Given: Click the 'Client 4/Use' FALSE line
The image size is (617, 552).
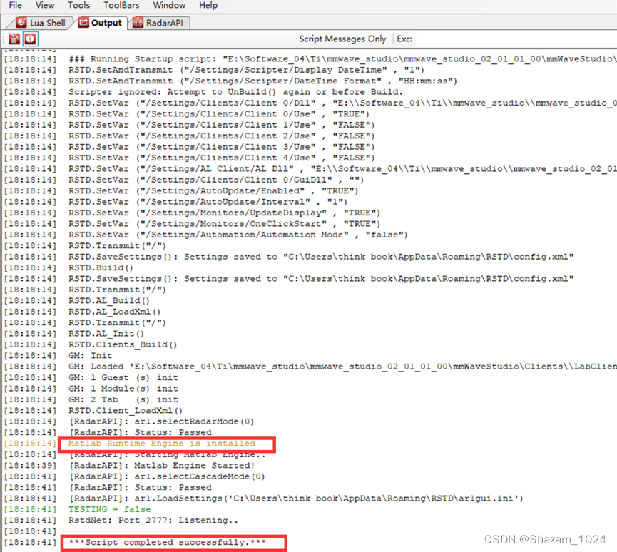Looking at the screenshot, I should 222,158.
